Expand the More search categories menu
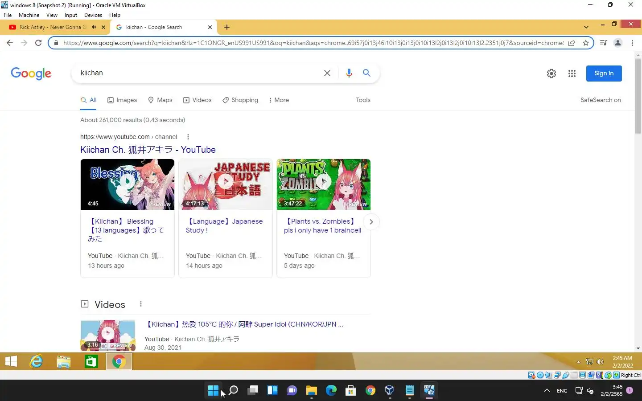The width and height of the screenshot is (642, 401). [x=279, y=100]
